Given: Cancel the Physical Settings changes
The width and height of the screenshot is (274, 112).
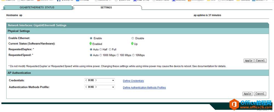Looking at the screenshot, I should point(260,61).
